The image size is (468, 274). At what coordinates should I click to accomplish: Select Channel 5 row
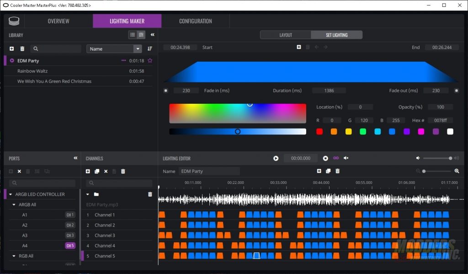click(x=117, y=256)
